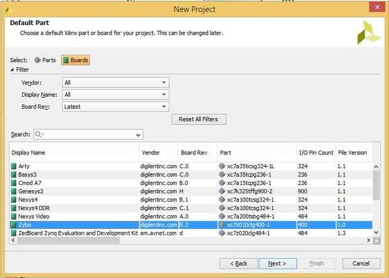Select the Genesys2 board name

pos(31,191)
